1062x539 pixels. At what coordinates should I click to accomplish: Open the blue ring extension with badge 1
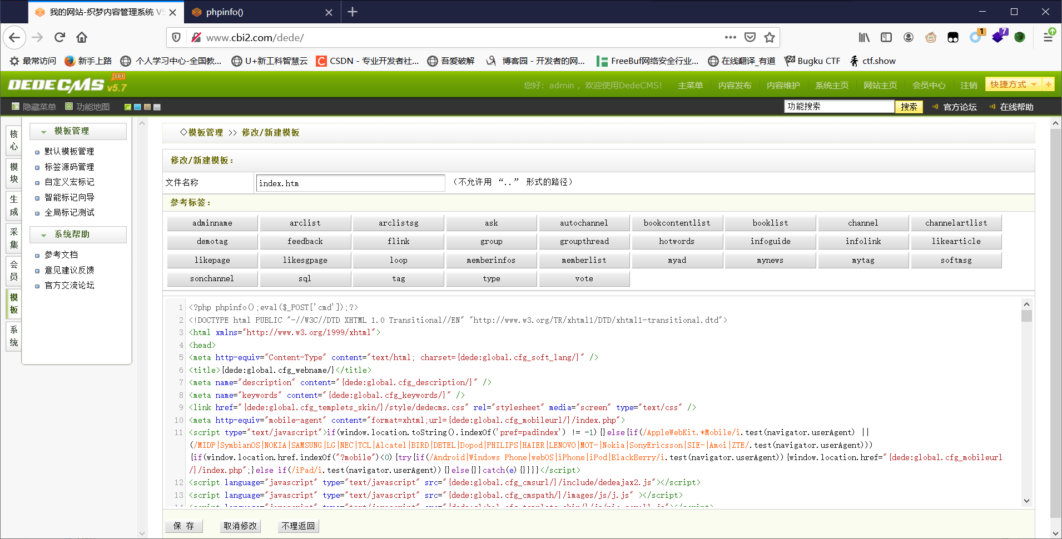[976, 37]
